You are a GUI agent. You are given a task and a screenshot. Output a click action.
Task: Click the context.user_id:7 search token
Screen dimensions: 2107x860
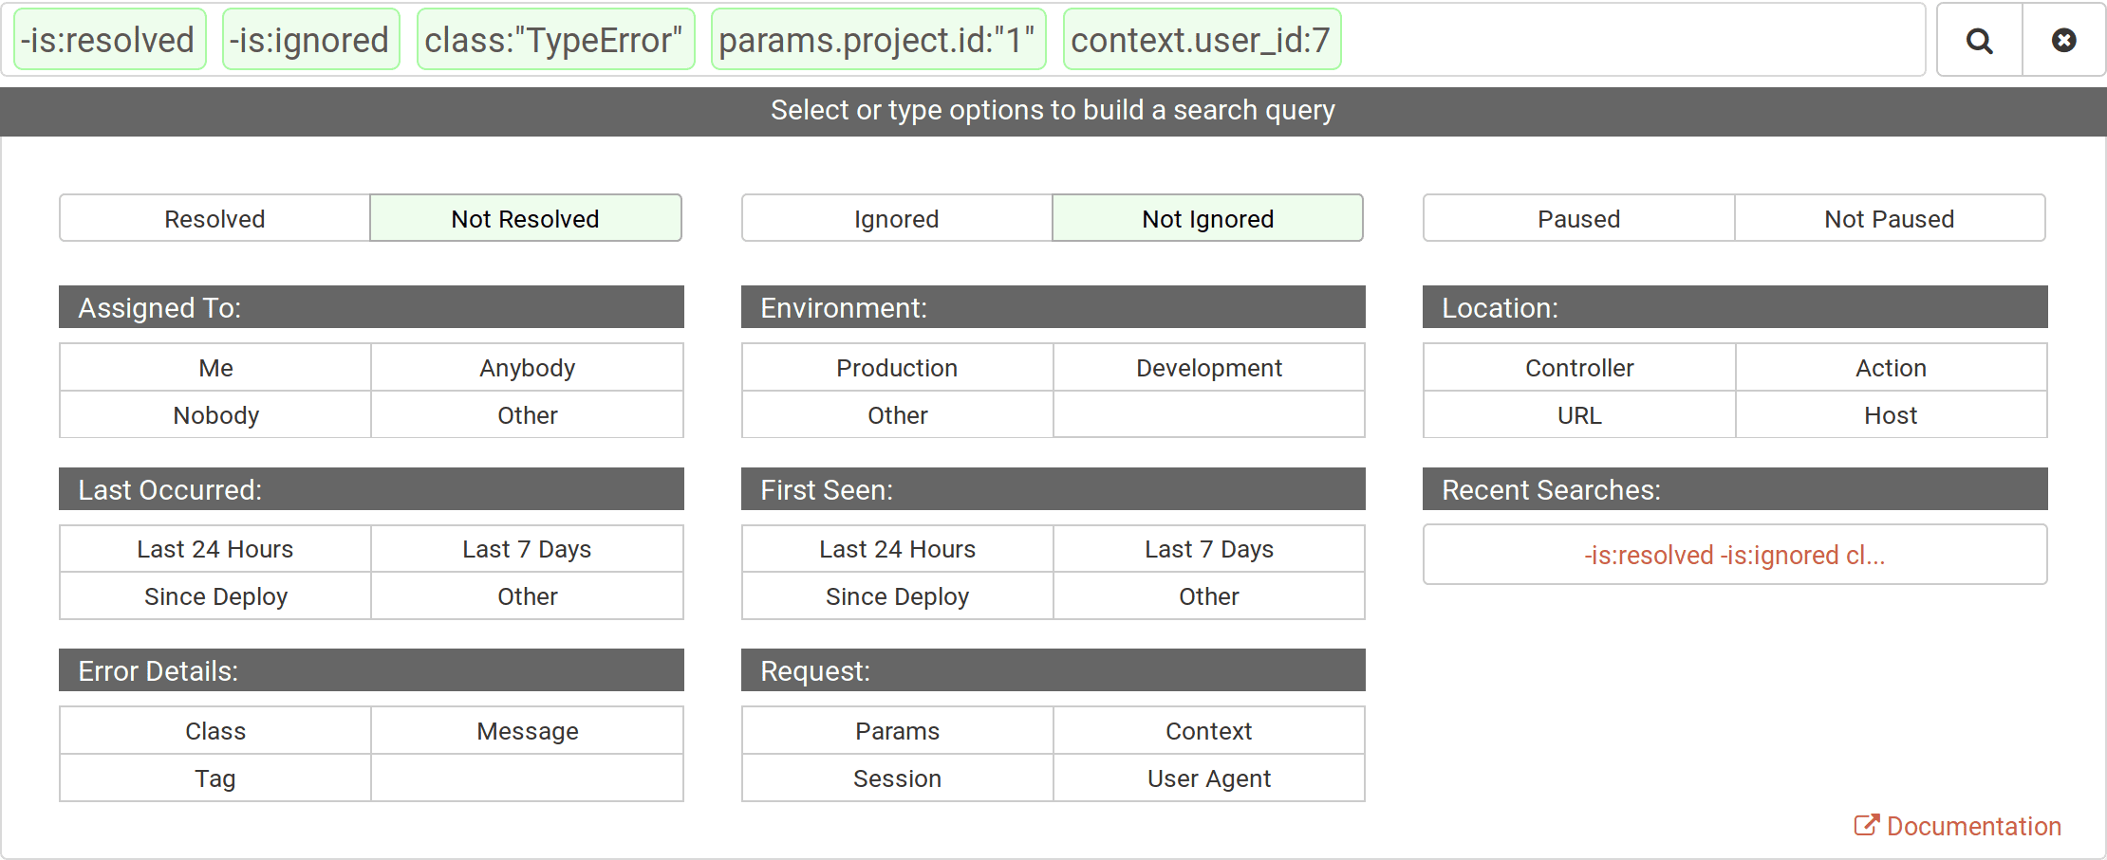[1201, 40]
